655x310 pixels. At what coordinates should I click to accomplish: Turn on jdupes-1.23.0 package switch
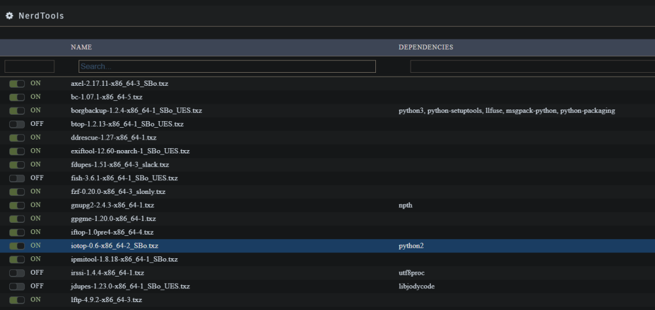coord(17,286)
